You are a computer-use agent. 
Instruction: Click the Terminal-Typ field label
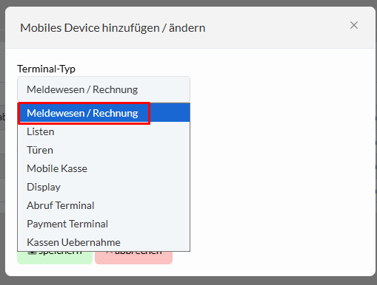(46, 69)
